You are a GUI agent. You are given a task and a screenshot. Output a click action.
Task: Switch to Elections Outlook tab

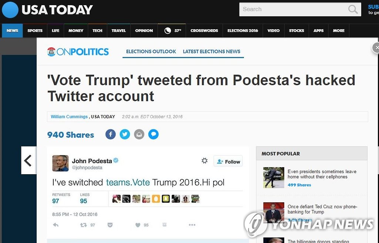(x=151, y=51)
